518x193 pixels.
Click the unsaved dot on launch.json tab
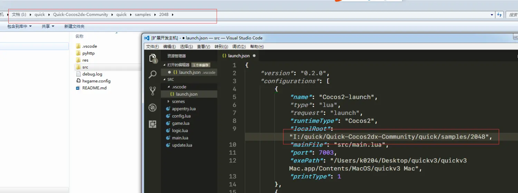[254, 56]
